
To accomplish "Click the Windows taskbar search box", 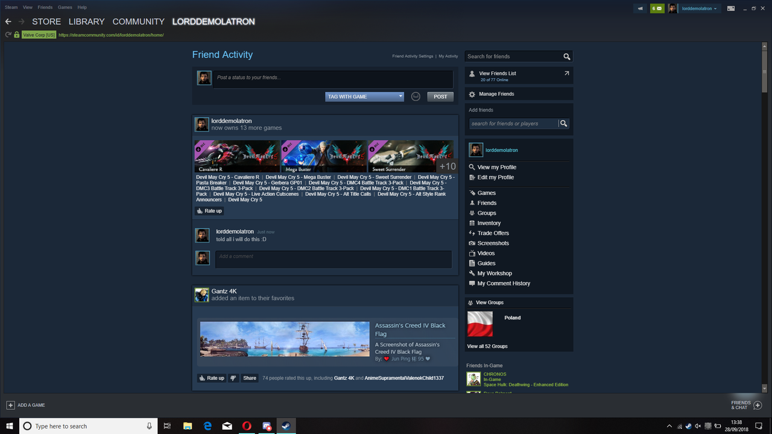I will (89, 426).
